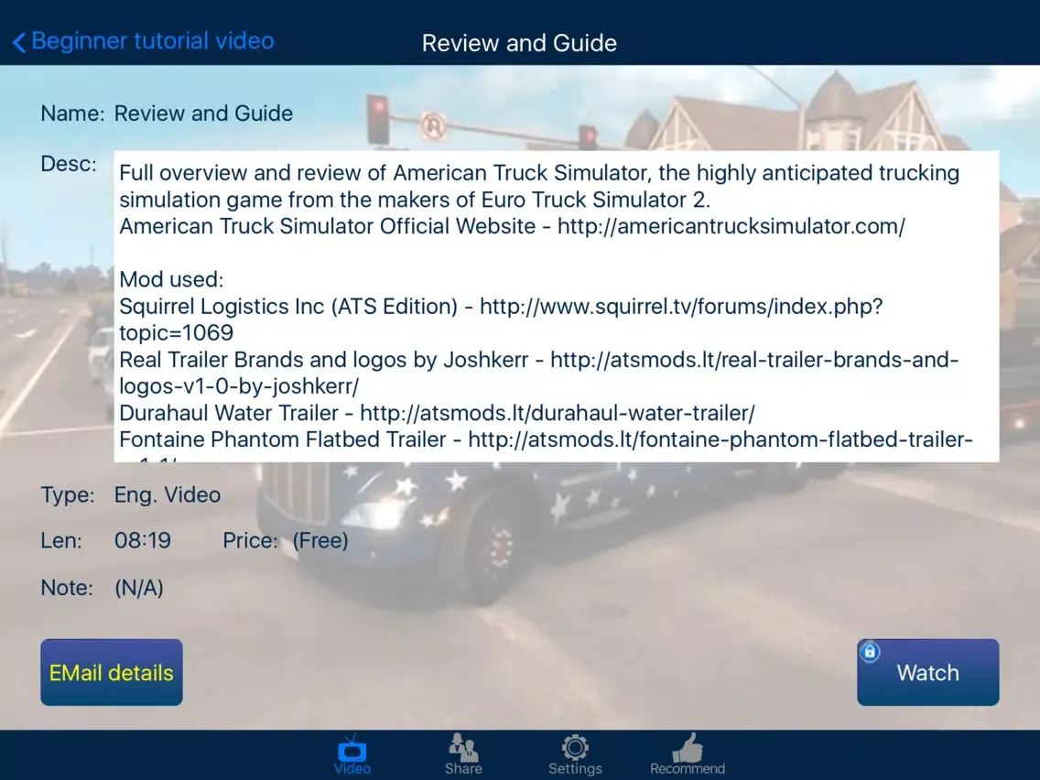Click the 'Price:' label
The width and height of the screenshot is (1040, 780).
(x=250, y=540)
